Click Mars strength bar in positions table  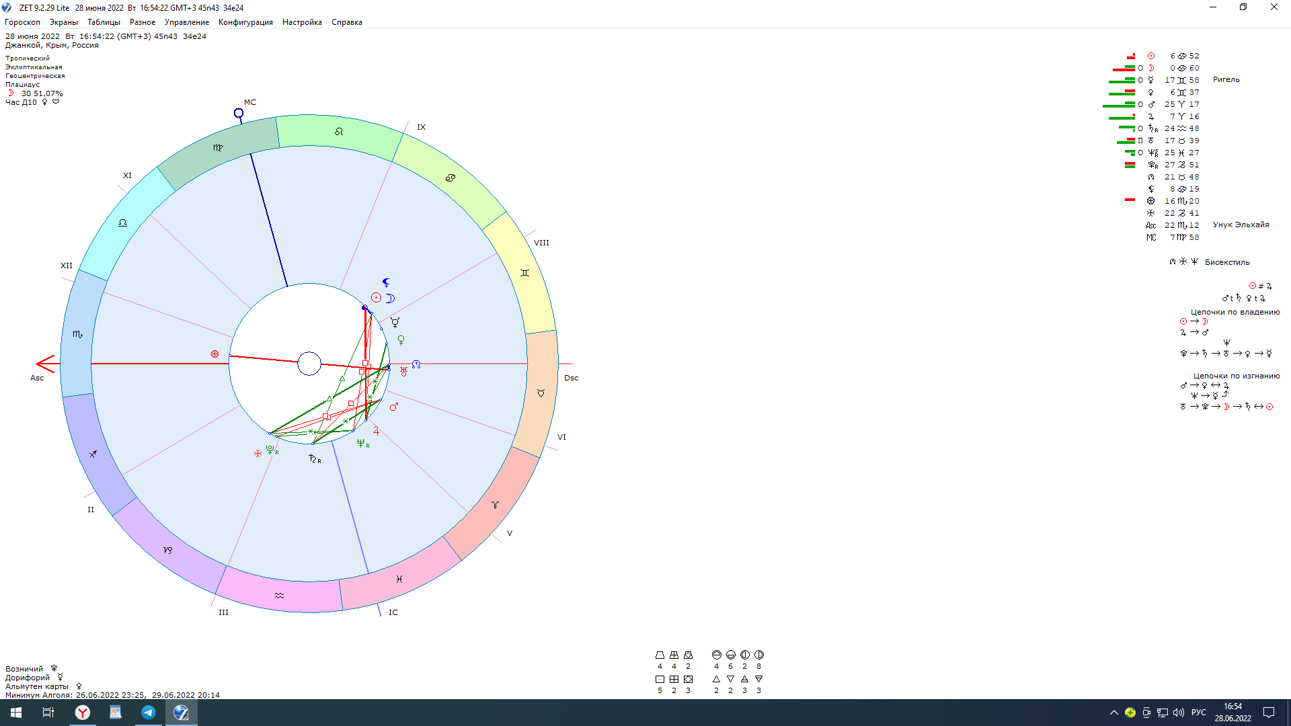[x=1119, y=105]
